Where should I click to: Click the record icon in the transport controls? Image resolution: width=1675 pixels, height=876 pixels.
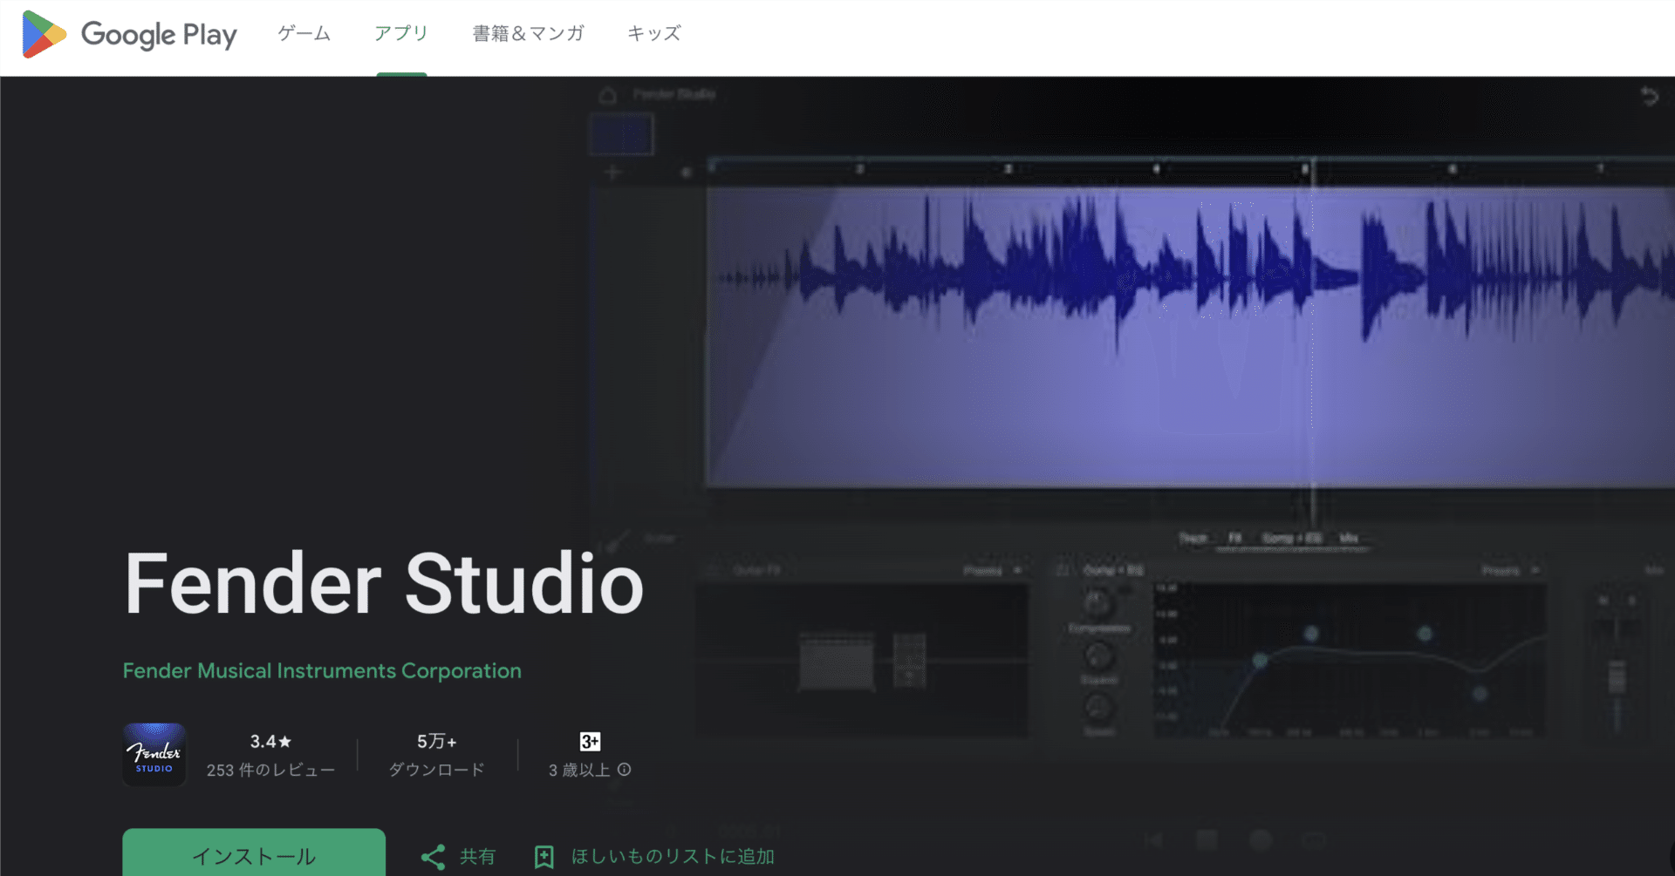pyautogui.click(x=1260, y=839)
